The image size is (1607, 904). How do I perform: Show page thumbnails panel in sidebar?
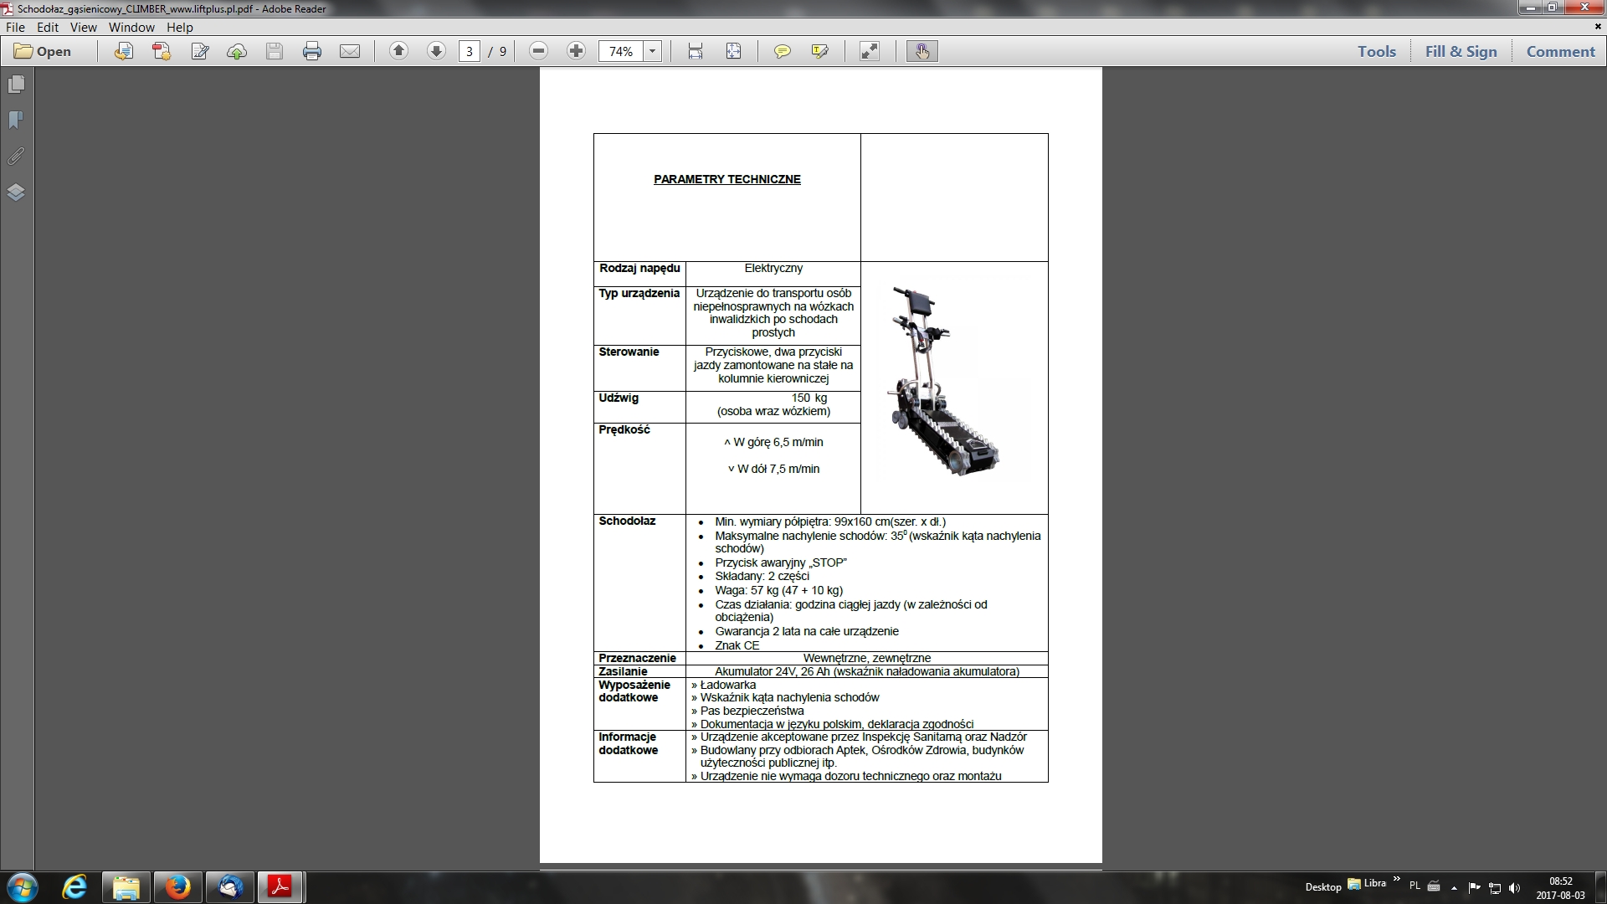tap(16, 85)
